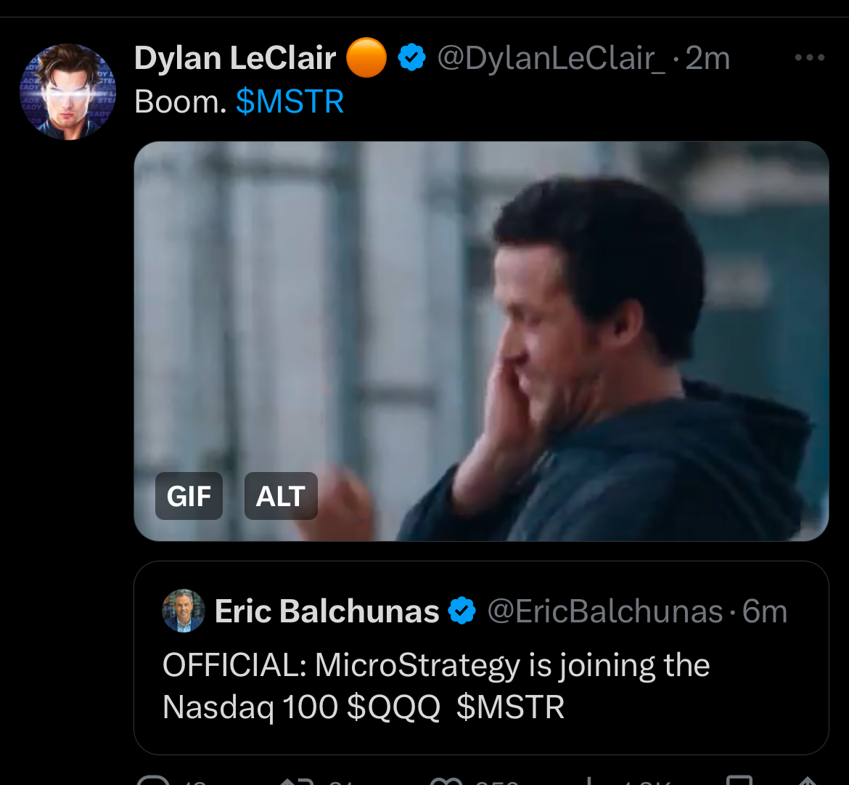Tap the blue $MSTR cashtag
The height and width of the screenshot is (785, 849).
(290, 102)
